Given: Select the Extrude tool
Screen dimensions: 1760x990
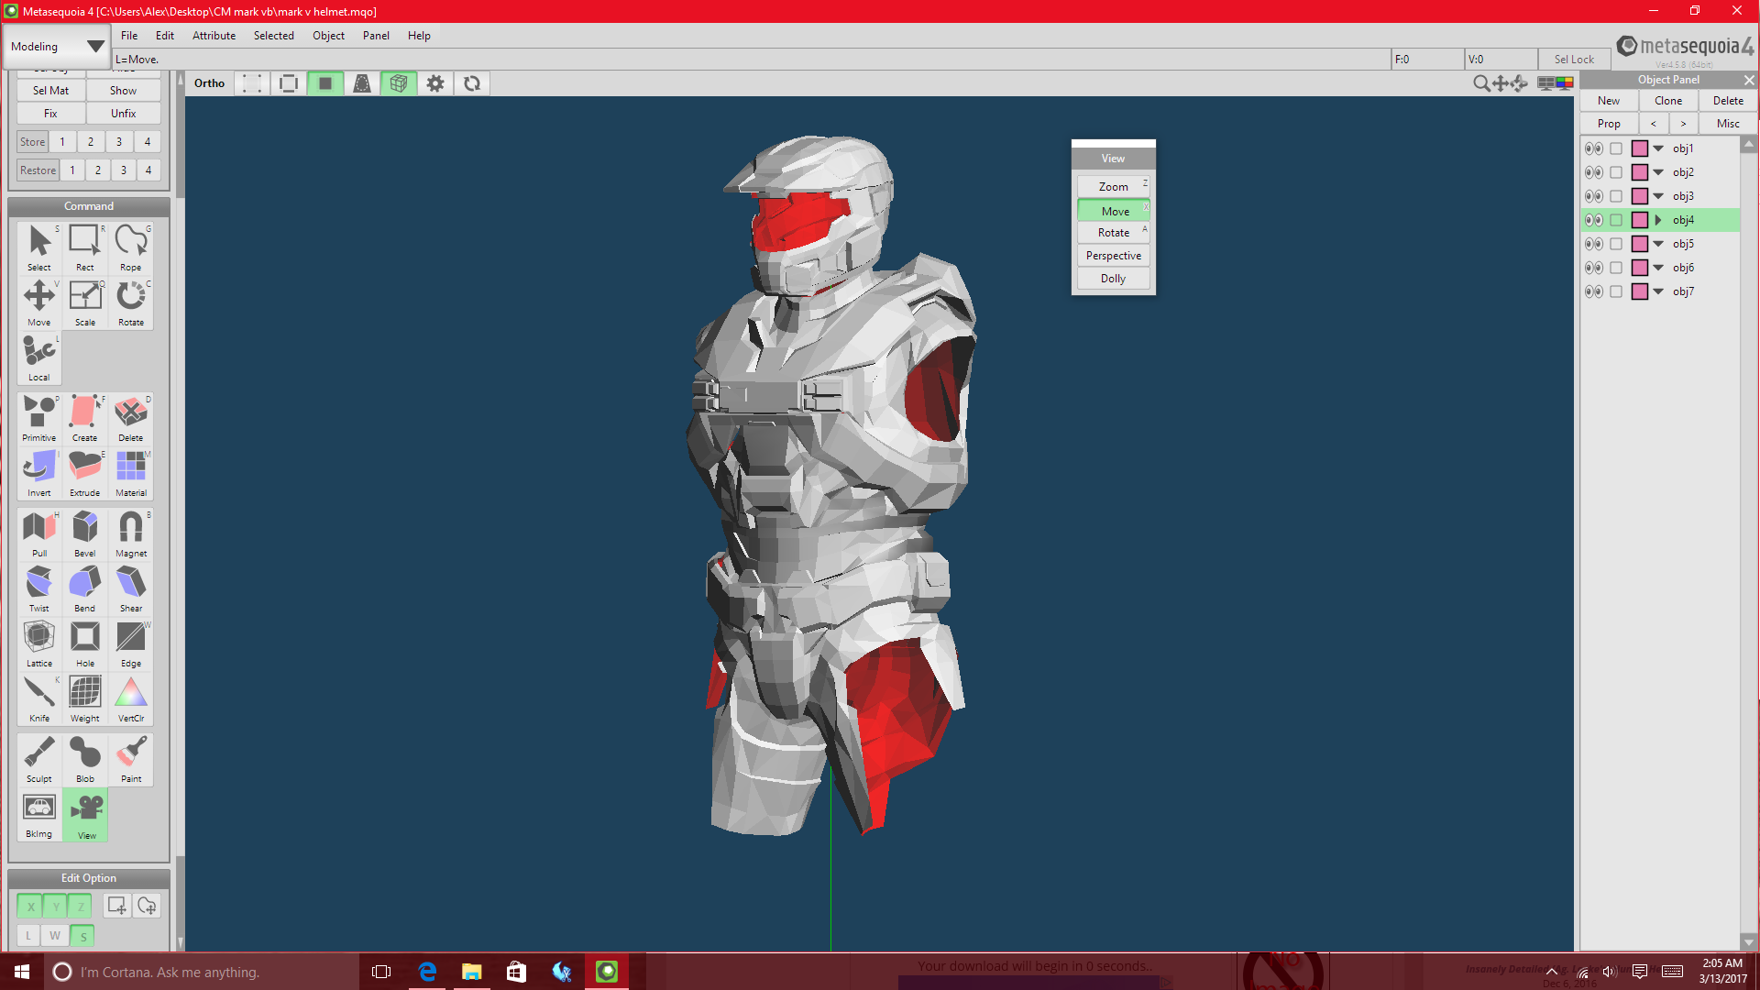Looking at the screenshot, I should pos(85,473).
